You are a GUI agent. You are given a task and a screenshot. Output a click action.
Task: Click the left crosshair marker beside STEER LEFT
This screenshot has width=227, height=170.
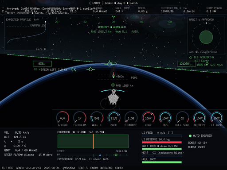90,69
